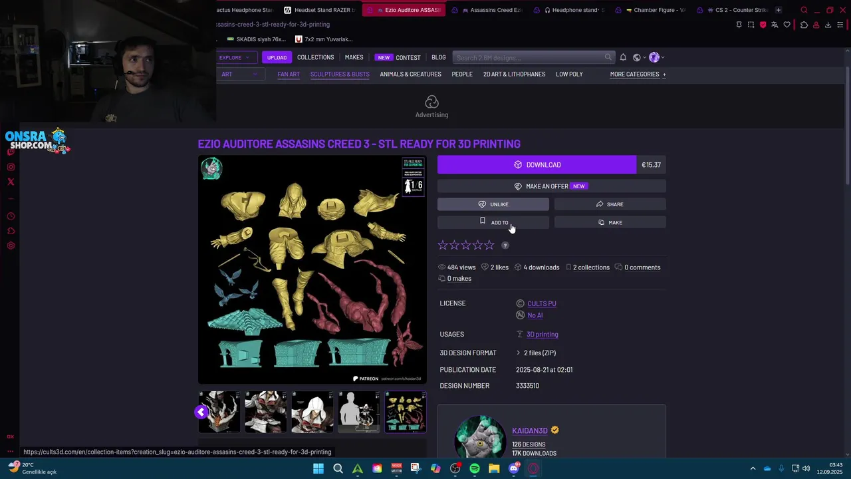Open the user avatar account dropdown
Screen dimensions: 851x479
[656, 57]
